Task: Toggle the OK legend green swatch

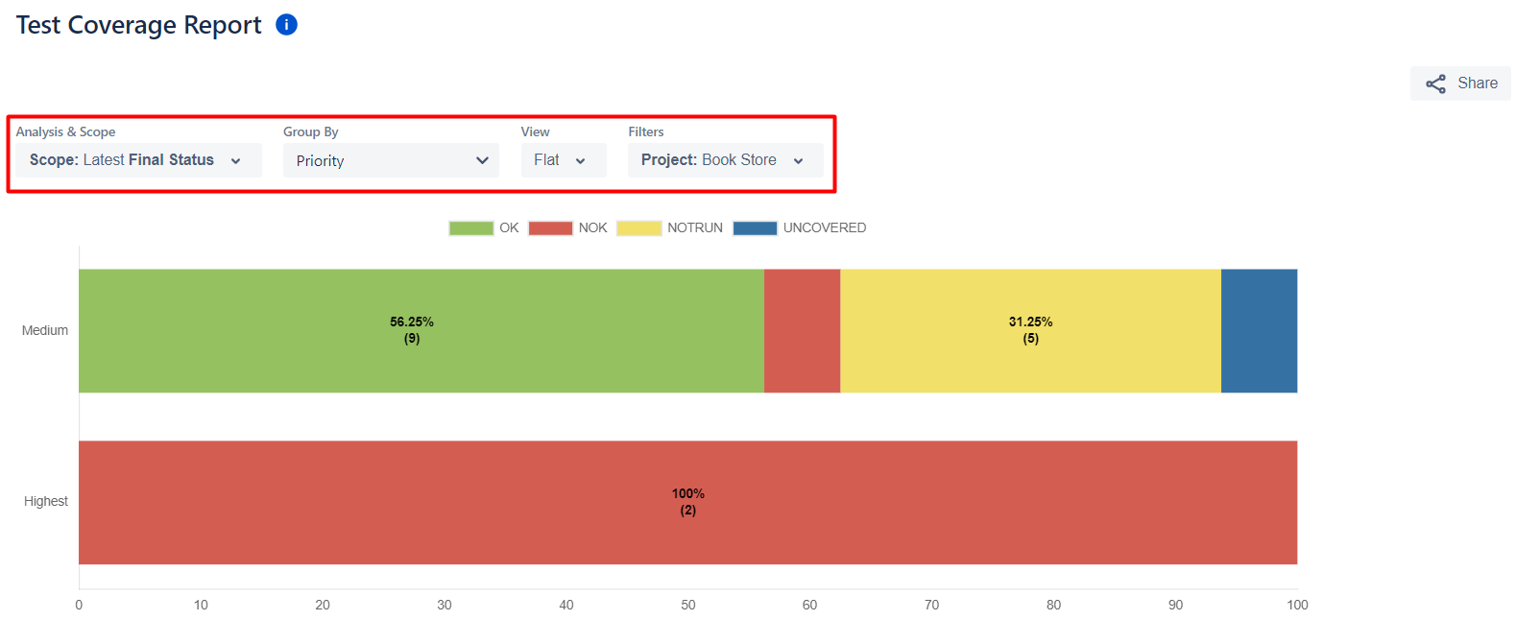Action: [x=470, y=228]
